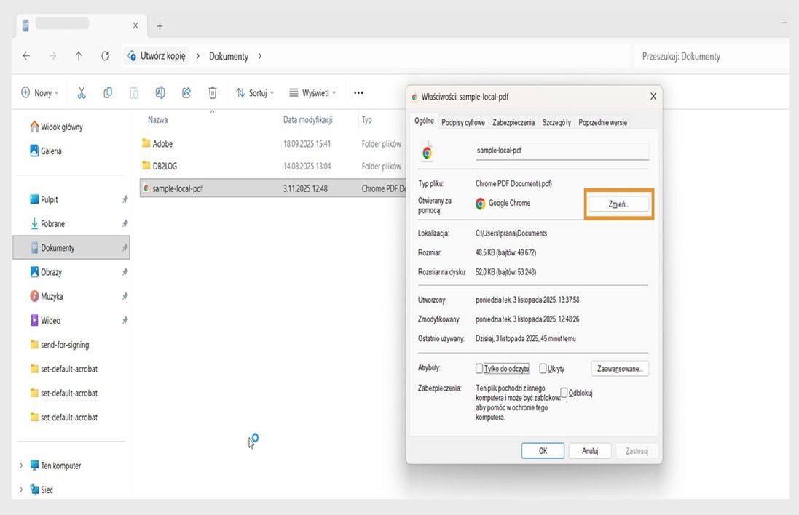The width and height of the screenshot is (799, 515).
Task: Select the Adobe folder row
Action: 272,143
